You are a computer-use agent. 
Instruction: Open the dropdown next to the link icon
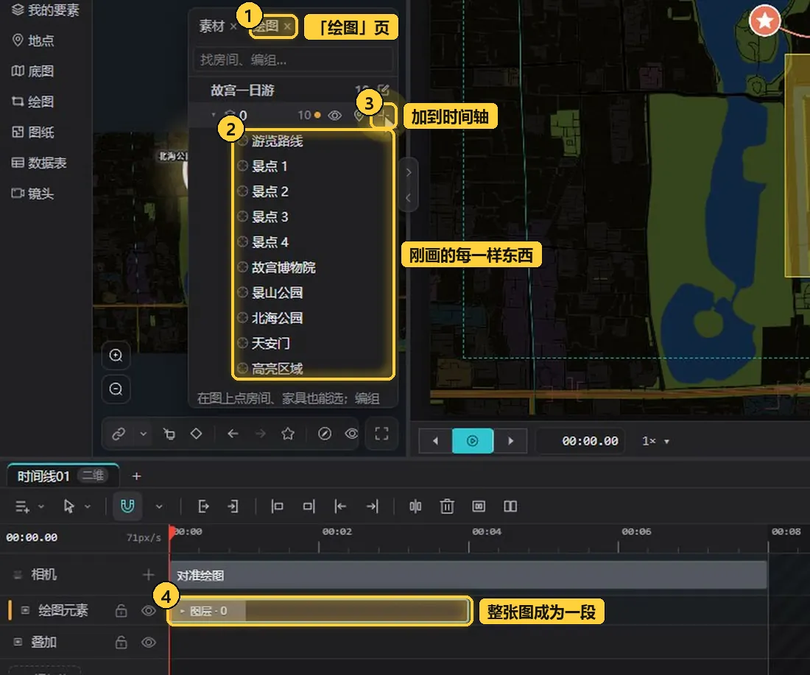coord(144,434)
